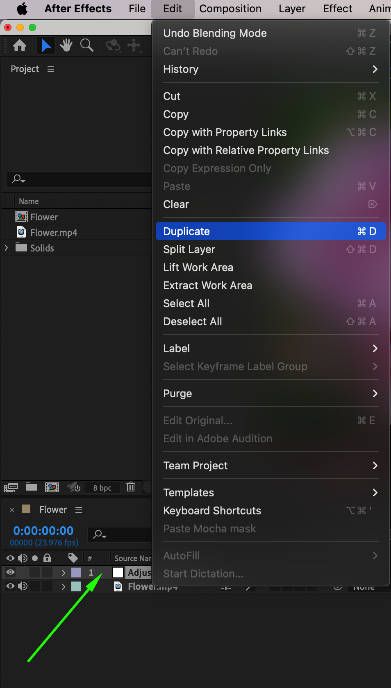Expand properties of layer 1

[x=64, y=573]
